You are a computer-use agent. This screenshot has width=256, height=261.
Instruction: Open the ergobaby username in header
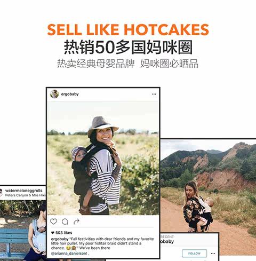tap(70, 94)
